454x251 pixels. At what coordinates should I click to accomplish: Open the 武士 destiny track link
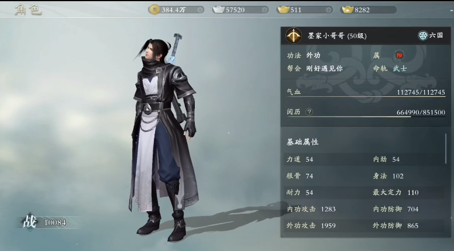400,68
